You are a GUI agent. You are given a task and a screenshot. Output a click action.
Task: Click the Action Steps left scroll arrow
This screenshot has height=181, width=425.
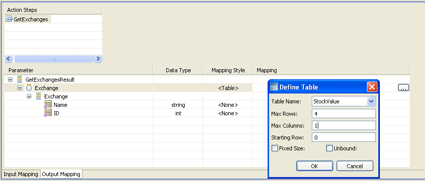tap(8, 58)
